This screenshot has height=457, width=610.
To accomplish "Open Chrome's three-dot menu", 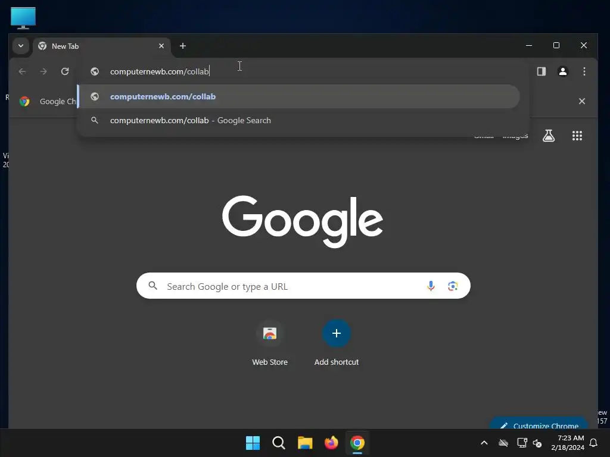I will (x=584, y=71).
